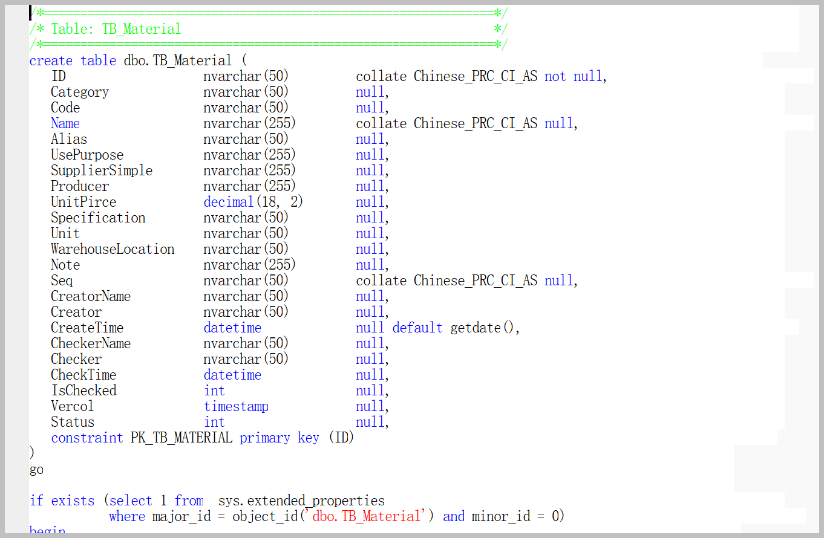This screenshot has width=824, height=538.
Task: Click the 'Unit' column name
Action: 65,233
